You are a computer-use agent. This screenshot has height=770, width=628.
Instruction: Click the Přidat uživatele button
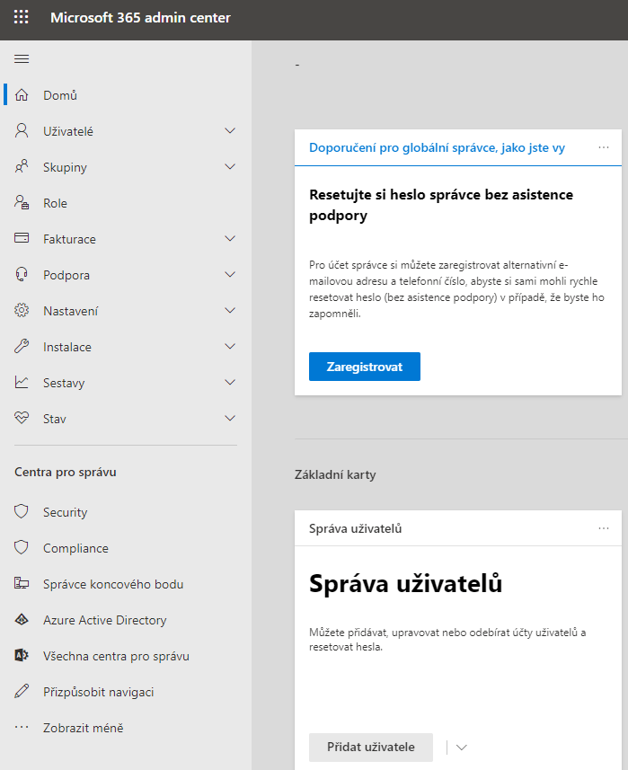tap(370, 748)
